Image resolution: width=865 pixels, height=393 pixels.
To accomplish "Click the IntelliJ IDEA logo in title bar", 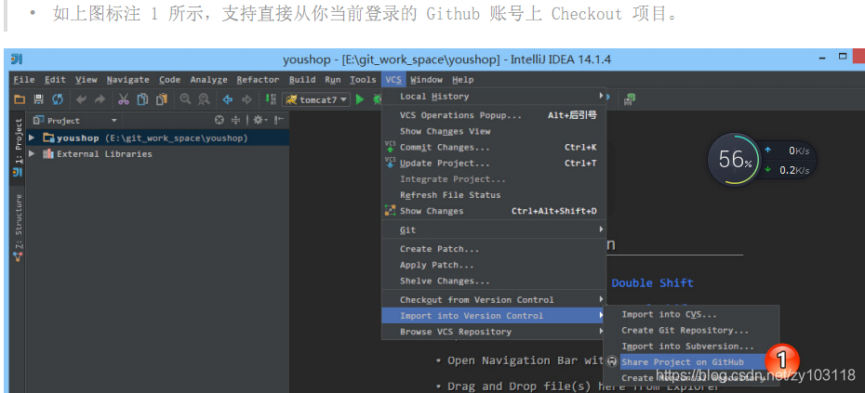I will (17, 59).
